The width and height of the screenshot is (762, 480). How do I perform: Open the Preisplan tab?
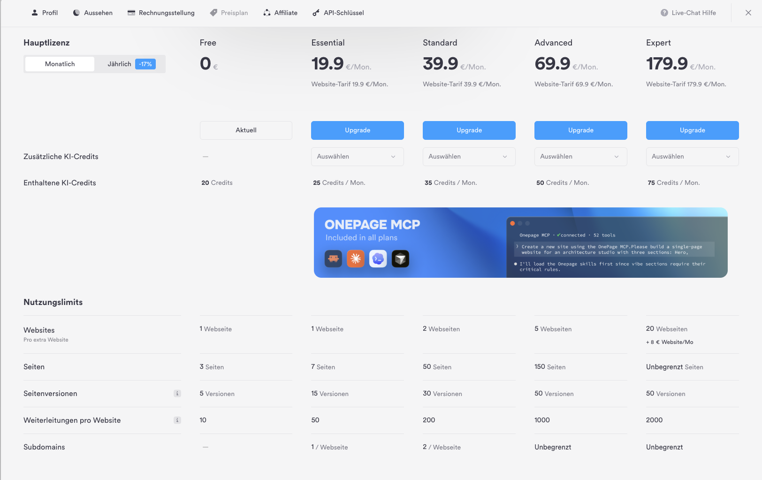point(229,13)
